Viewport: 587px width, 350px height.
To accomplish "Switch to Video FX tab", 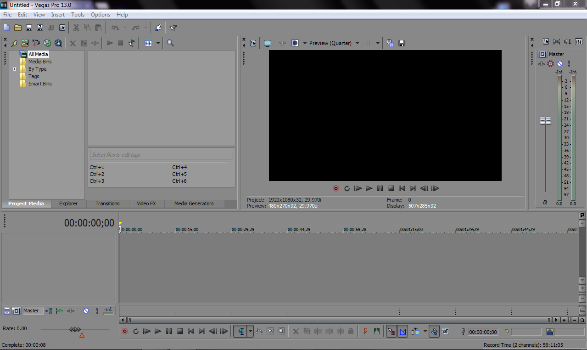I will (146, 203).
